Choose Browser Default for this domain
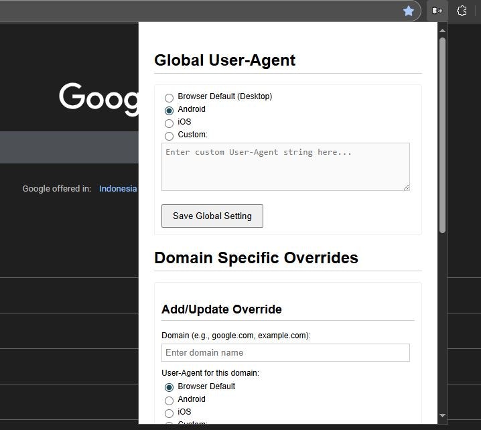481x430 pixels. (169, 387)
